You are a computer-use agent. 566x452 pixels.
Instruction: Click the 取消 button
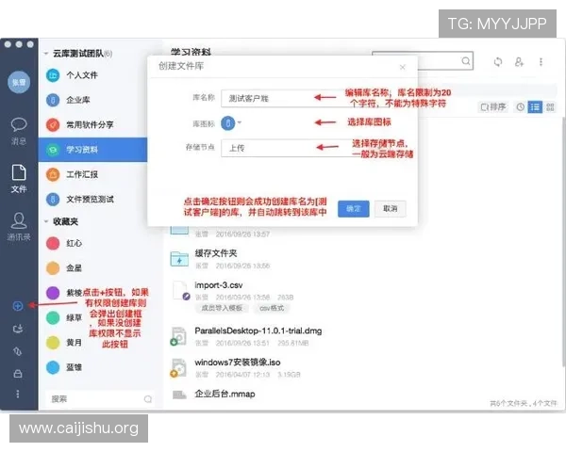point(391,209)
